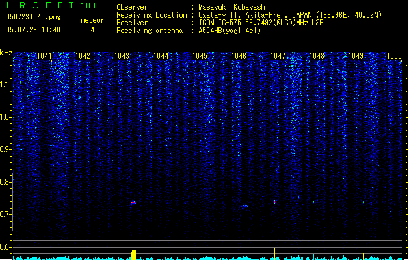The width and height of the screenshot is (409, 260).
Task: Click the 1049 time marker
Action: click(356, 56)
